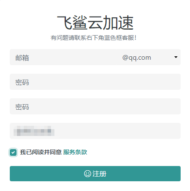Click the 注册 text on teal button
The image size is (190, 191).
click(x=99, y=174)
